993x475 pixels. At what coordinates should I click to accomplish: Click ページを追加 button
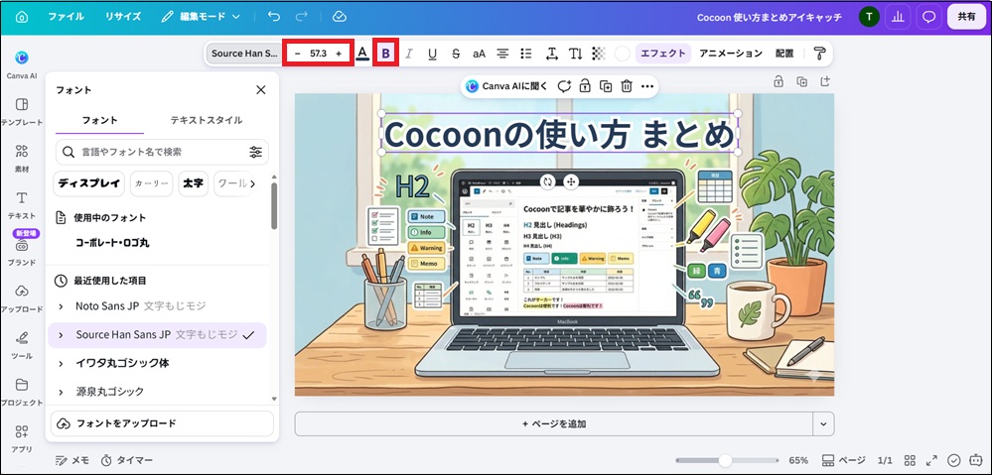click(555, 423)
